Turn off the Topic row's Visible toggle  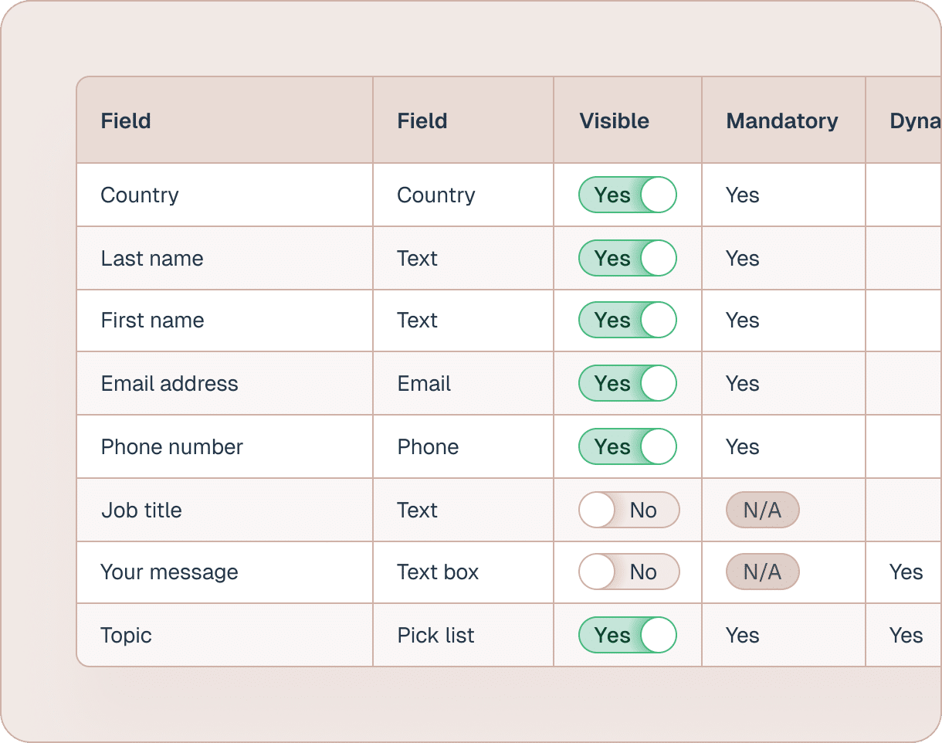tap(627, 636)
